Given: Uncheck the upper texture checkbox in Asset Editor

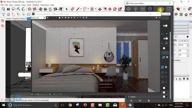Looking at the screenshot, I should pos(167,57).
